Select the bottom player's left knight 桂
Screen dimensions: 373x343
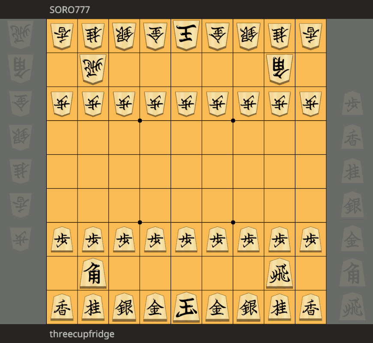93,307
